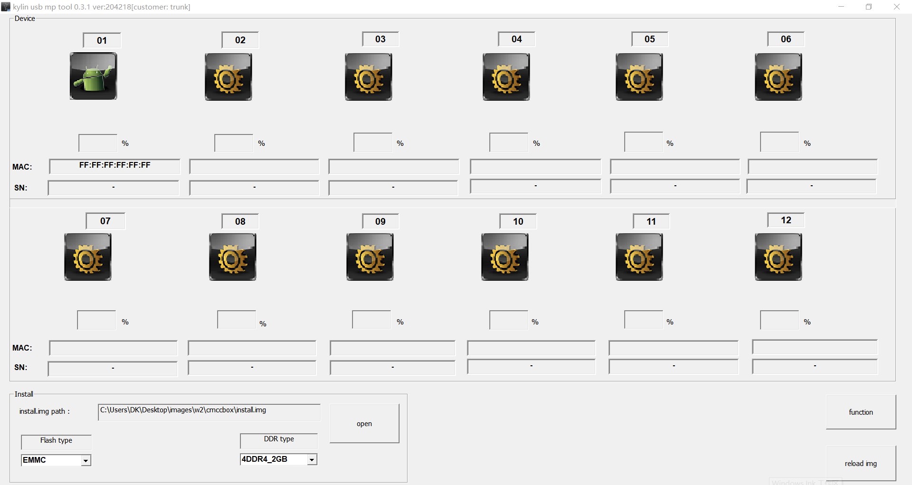Click the gear icon under device 11
Screen dimensions: 912x485
639,257
